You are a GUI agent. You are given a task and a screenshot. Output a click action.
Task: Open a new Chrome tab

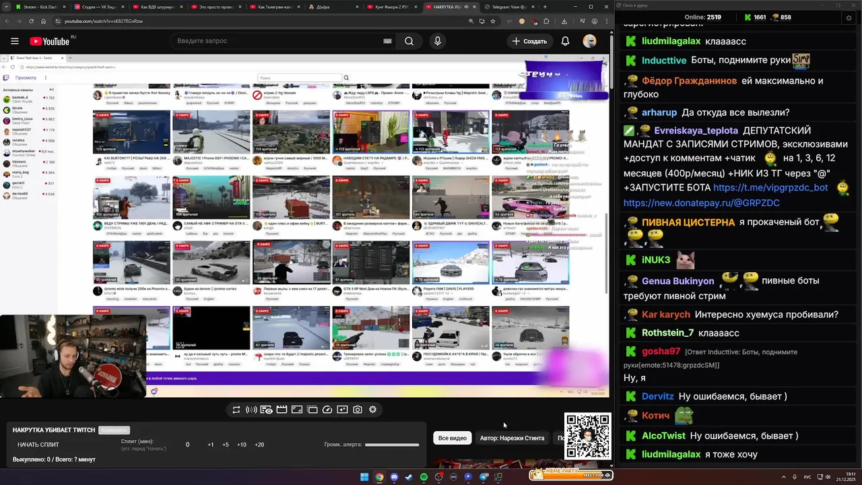545,7
